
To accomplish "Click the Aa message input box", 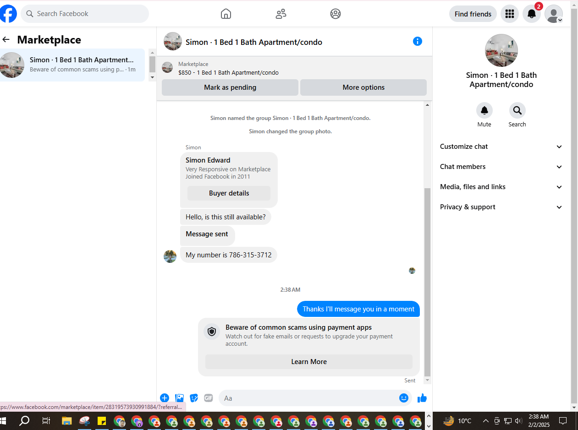I will coord(315,398).
